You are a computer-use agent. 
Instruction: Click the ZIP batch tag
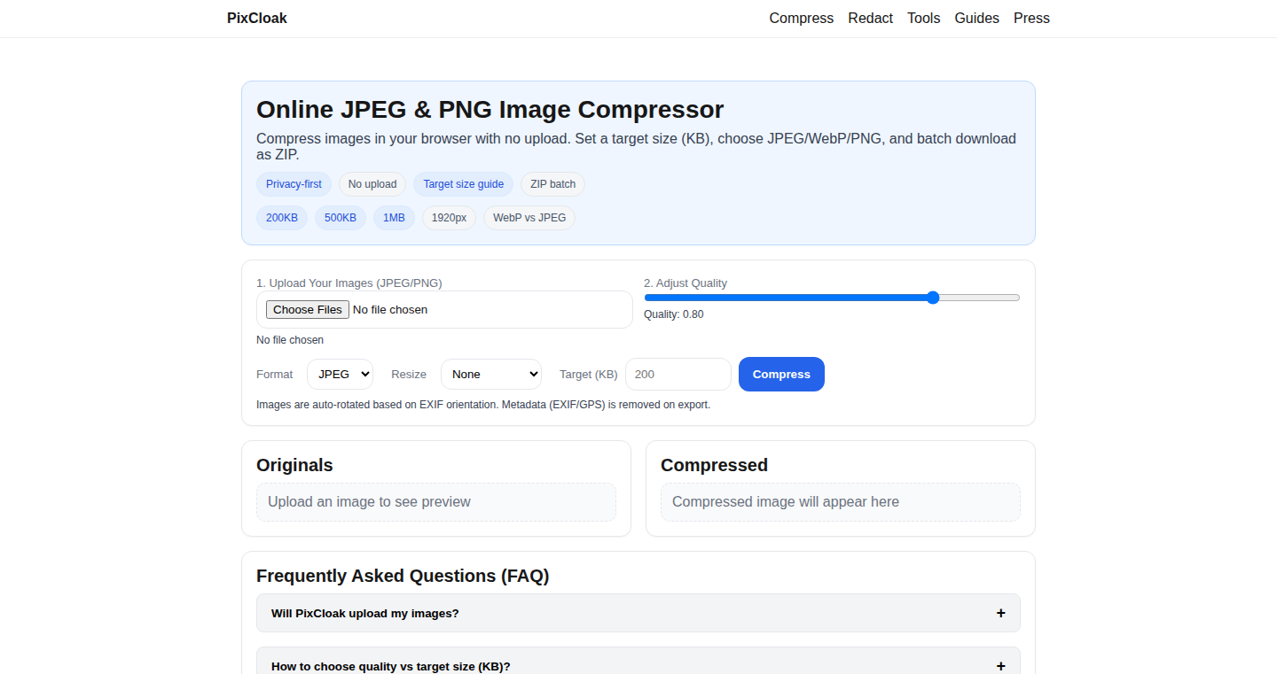[x=552, y=184]
